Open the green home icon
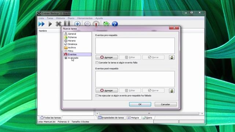The height and width of the screenshot is (132, 235). point(106,24)
